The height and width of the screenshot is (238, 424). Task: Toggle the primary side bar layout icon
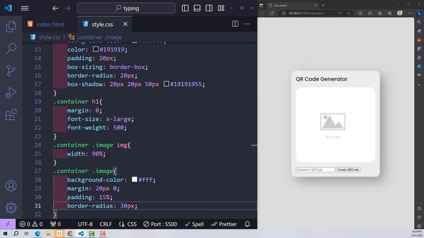(185, 8)
